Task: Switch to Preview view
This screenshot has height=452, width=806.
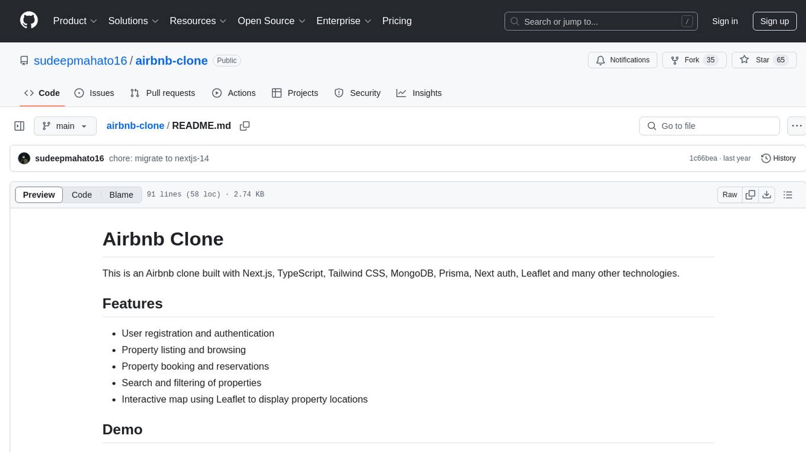Action: point(39,195)
